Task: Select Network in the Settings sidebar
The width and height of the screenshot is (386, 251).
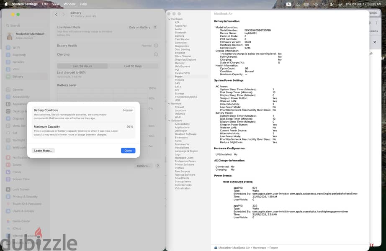Action: tap(26, 62)
